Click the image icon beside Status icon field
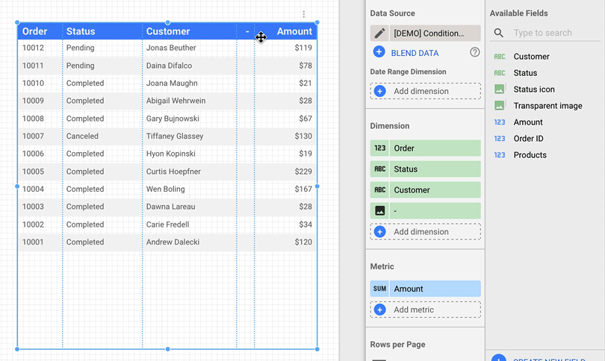This screenshot has width=605, height=361. [x=499, y=89]
